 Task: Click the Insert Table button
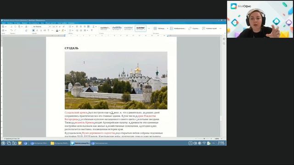[159, 28]
